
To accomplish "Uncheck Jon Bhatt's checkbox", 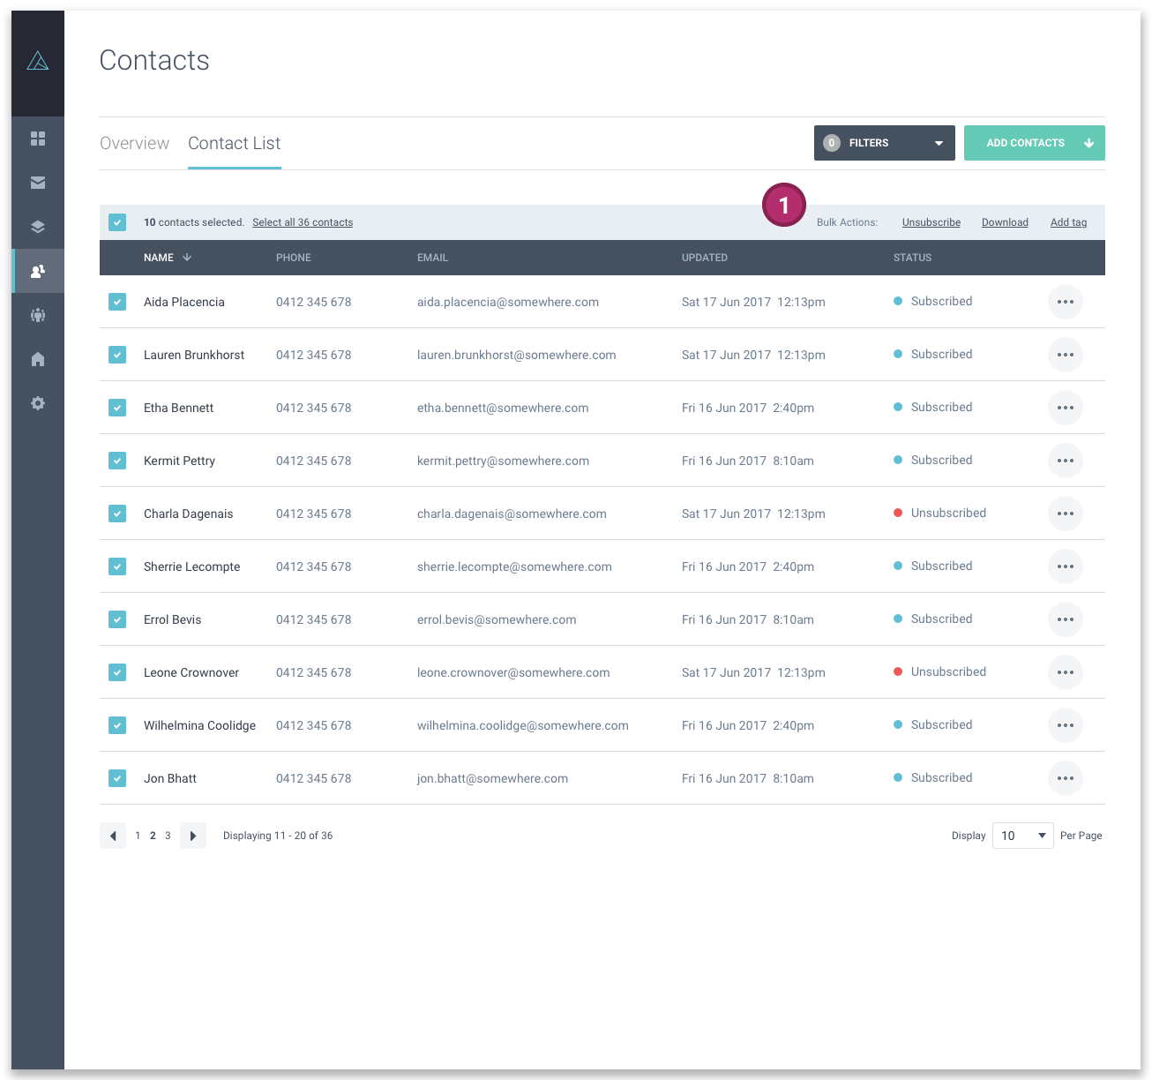I will point(117,778).
